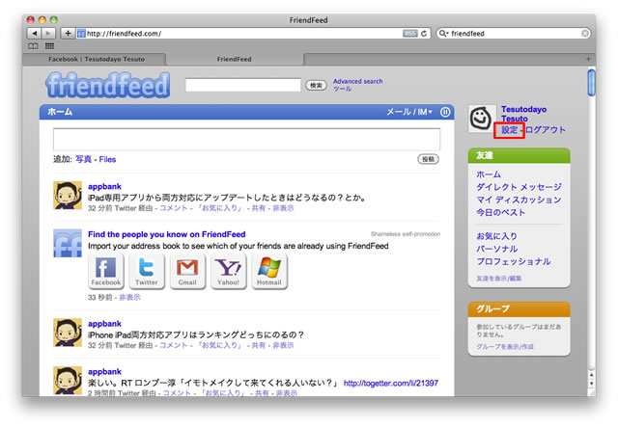Click the FriendFeed logo
618x427 pixels.
108,85
